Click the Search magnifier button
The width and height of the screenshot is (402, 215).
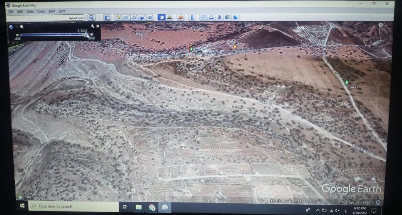tap(91, 17)
